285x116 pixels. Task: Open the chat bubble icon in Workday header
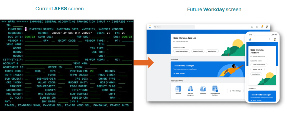coord(252,27)
